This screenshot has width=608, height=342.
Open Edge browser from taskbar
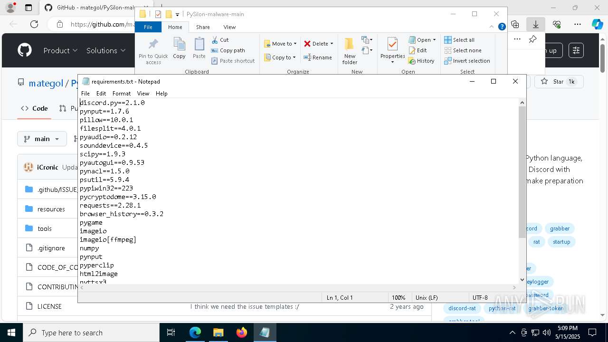pyautogui.click(x=195, y=332)
